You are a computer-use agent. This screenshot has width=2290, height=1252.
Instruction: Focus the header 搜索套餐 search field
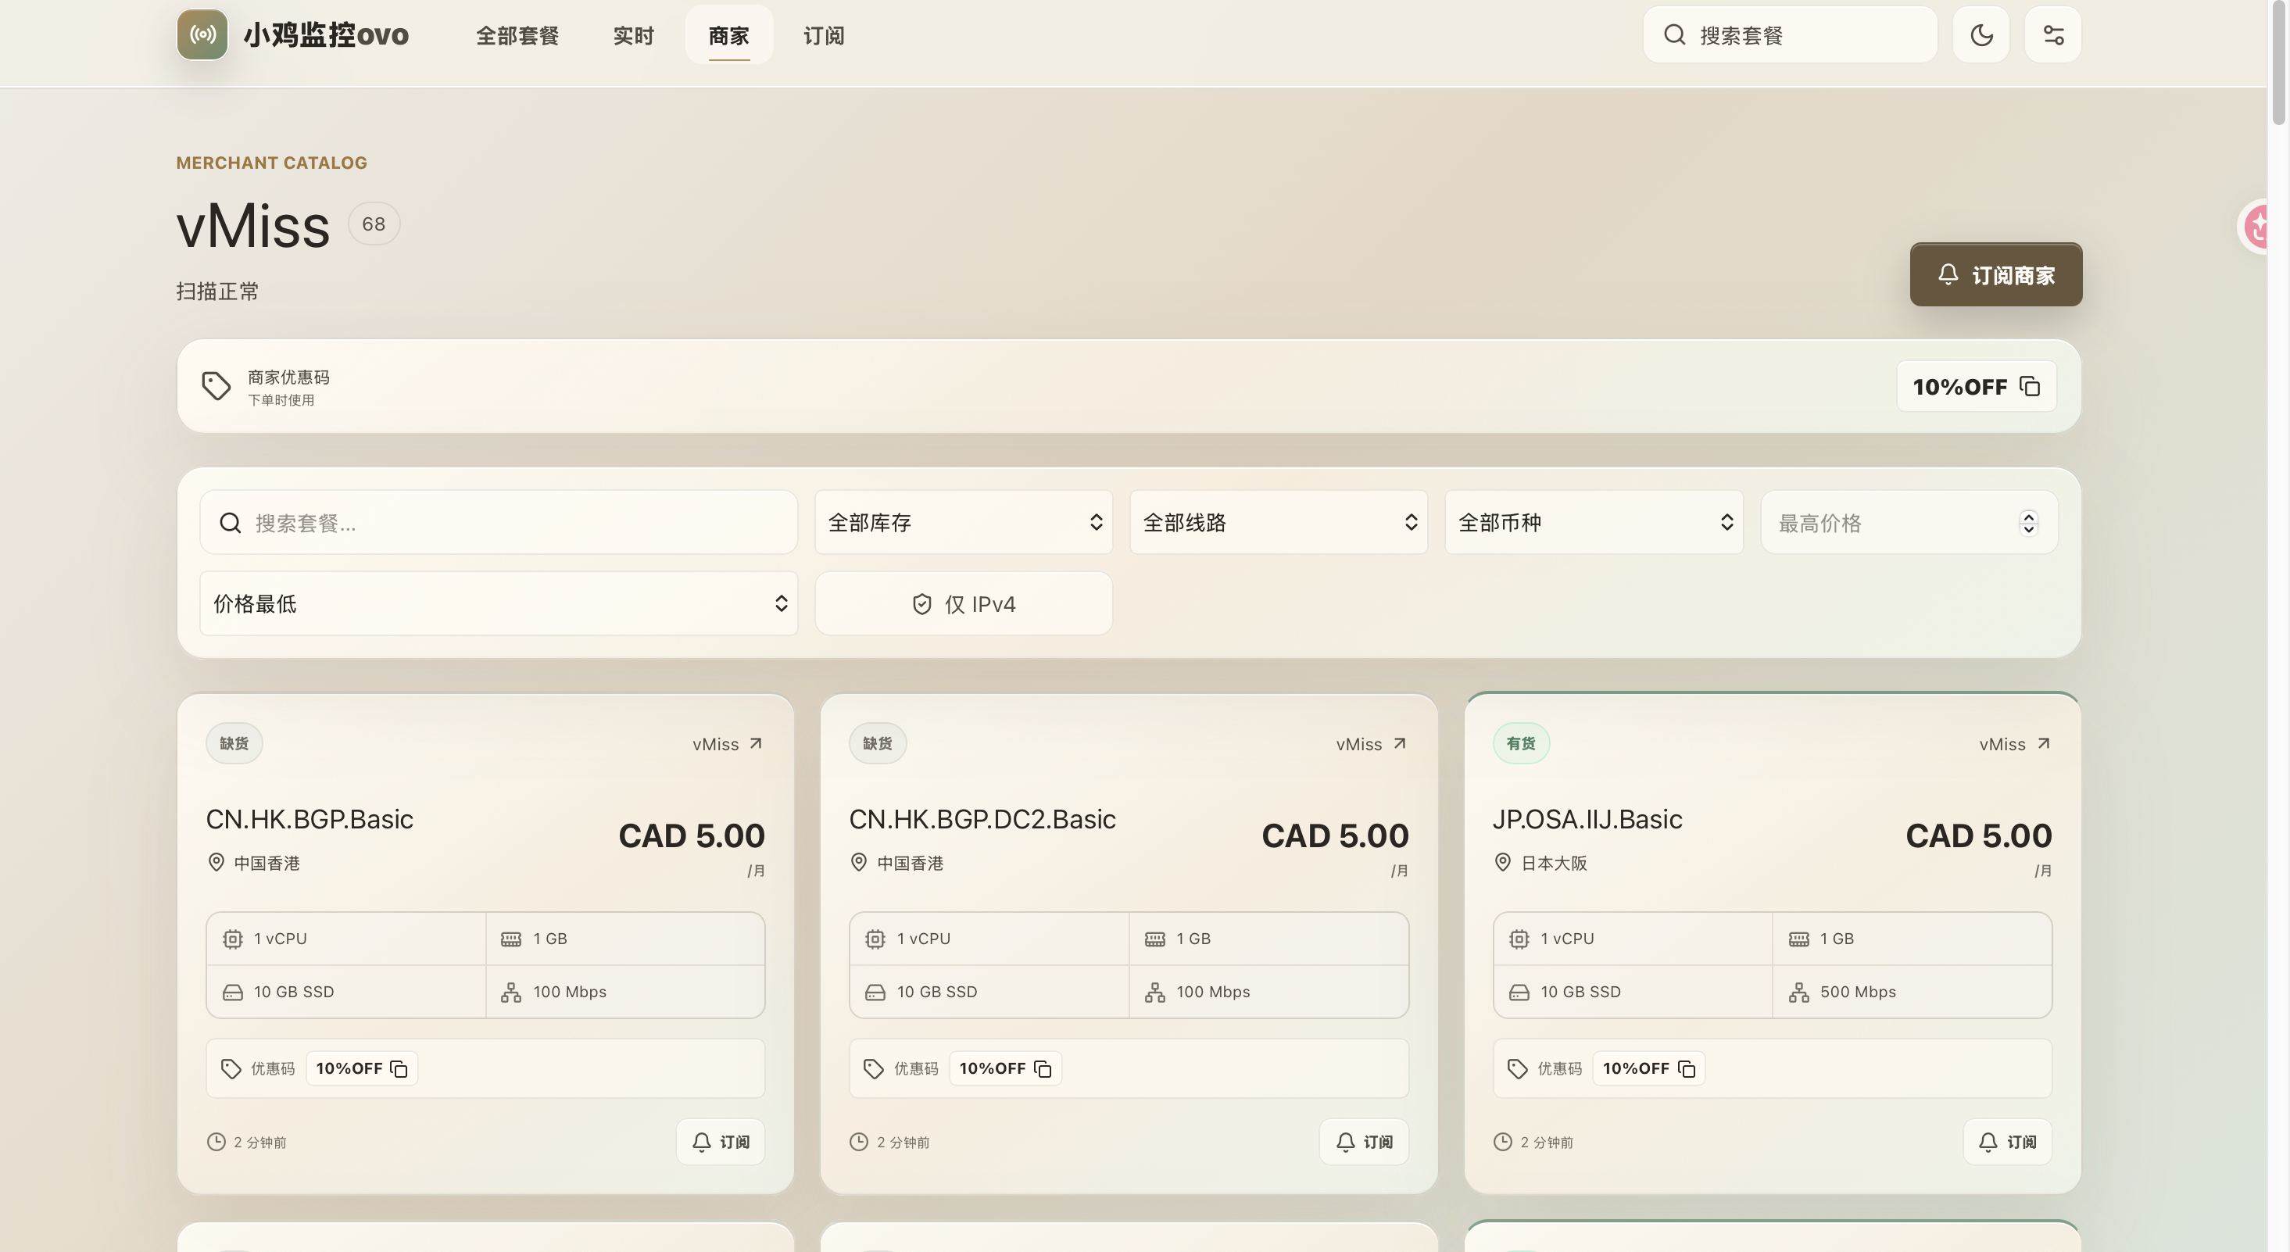(x=1790, y=34)
